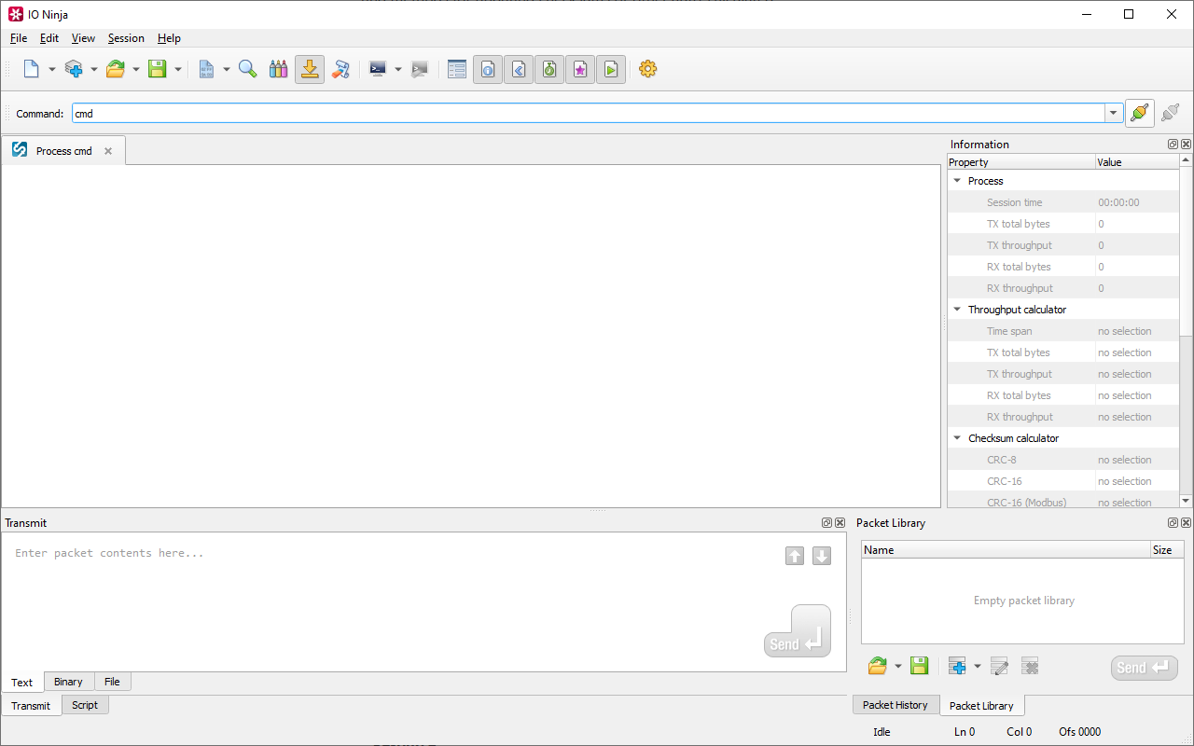Add a packet with the blue plus icon
1194x746 pixels.
(957, 666)
